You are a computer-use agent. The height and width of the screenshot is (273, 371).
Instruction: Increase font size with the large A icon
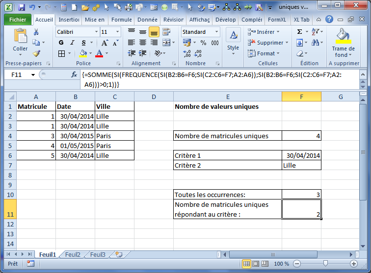point(105,43)
